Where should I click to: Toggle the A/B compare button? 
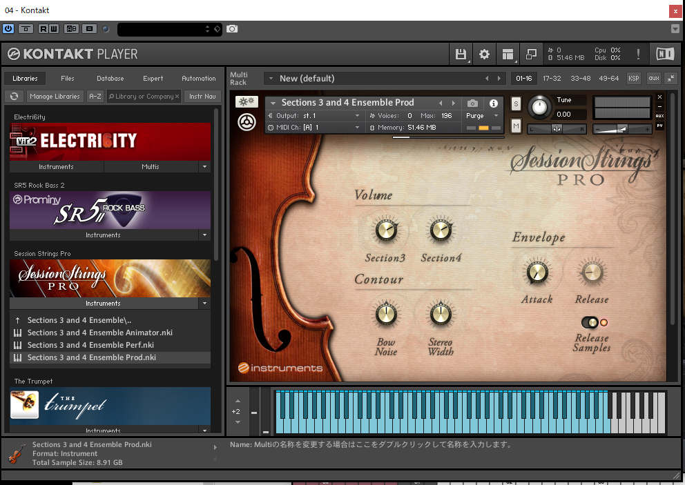(x=71, y=29)
